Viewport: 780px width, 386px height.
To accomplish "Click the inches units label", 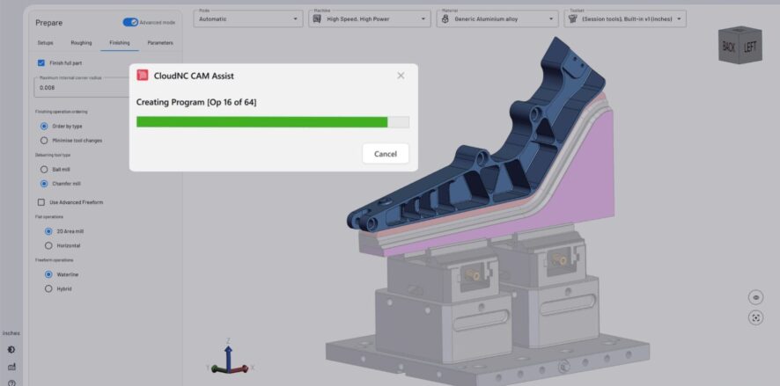I will 11,333.
